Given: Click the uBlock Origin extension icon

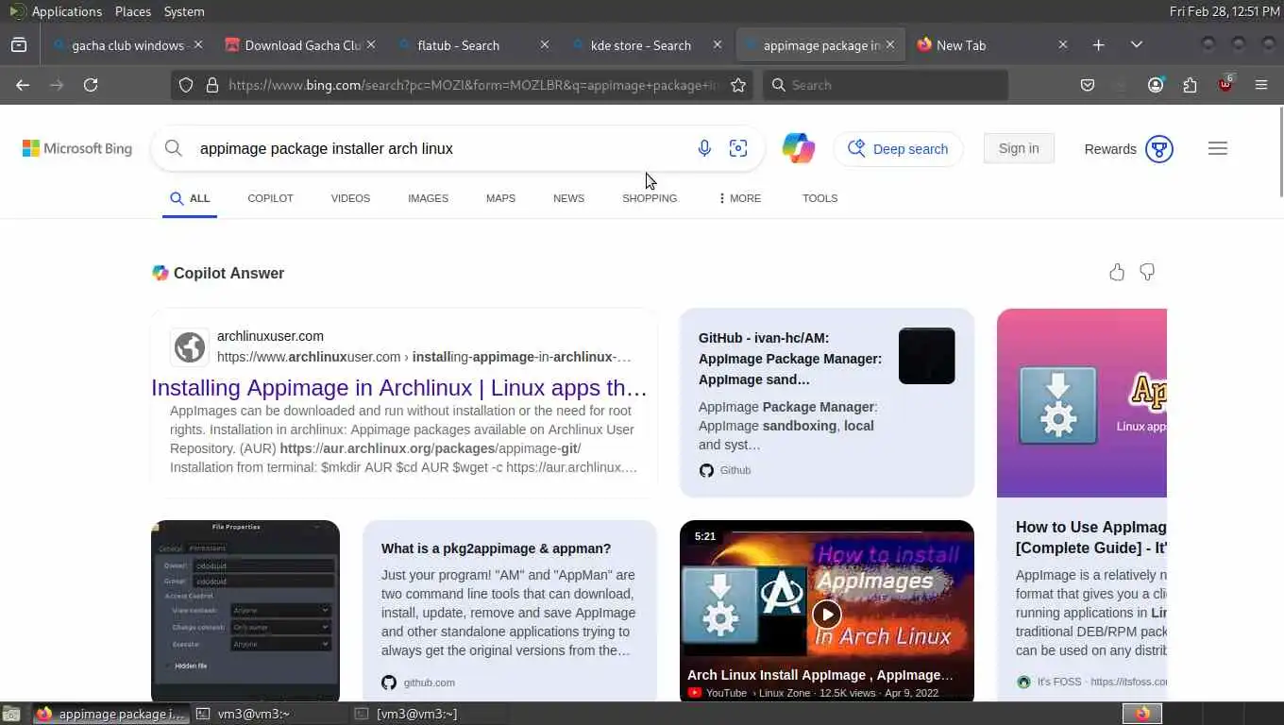Looking at the screenshot, I should [x=1225, y=84].
